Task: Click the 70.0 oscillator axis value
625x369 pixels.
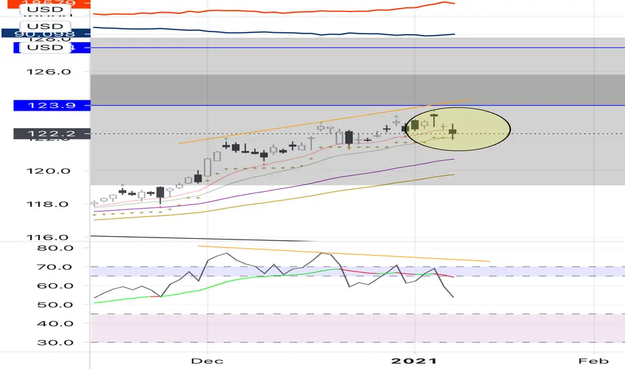Action: (x=55, y=267)
